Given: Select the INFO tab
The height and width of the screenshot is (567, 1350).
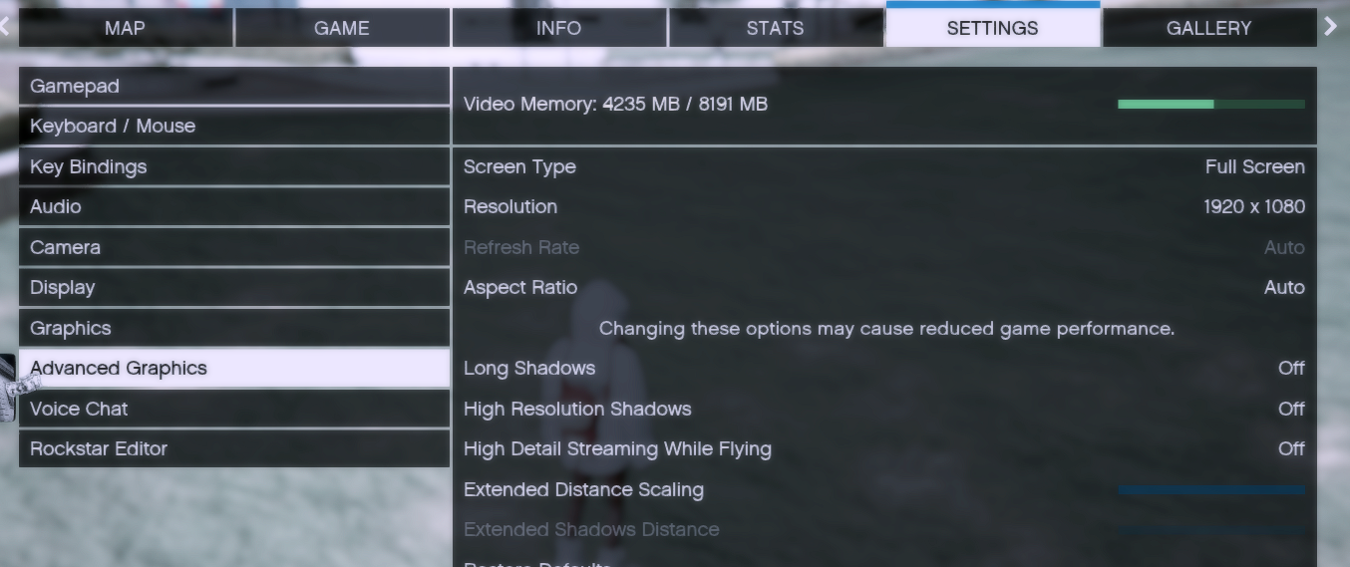Looking at the screenshot, I should tap(558, 28).
